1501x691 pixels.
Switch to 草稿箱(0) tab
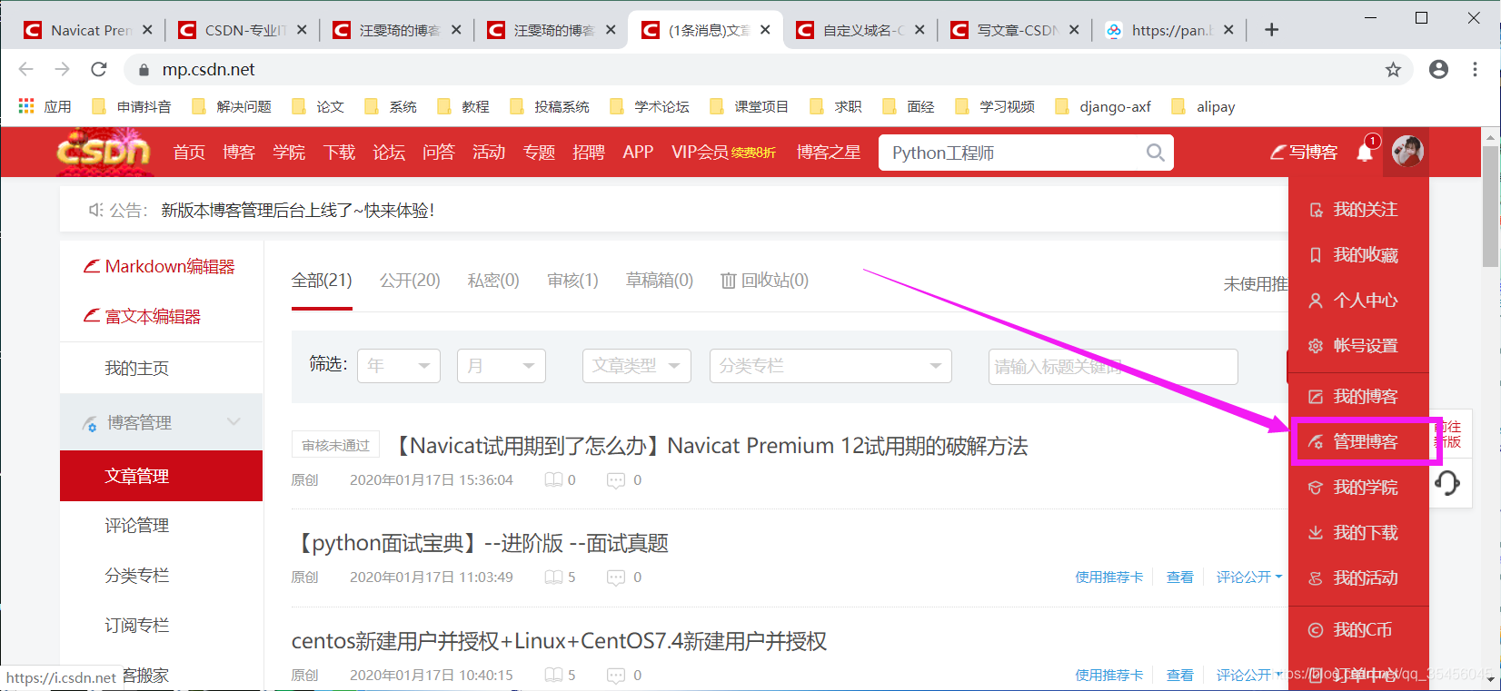click(x=660, y=281)
